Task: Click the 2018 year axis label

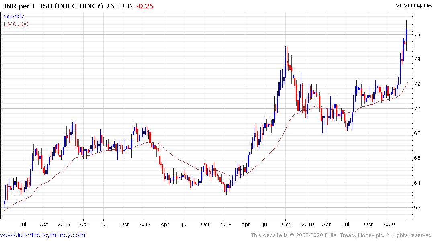Action: click(225, 224)
